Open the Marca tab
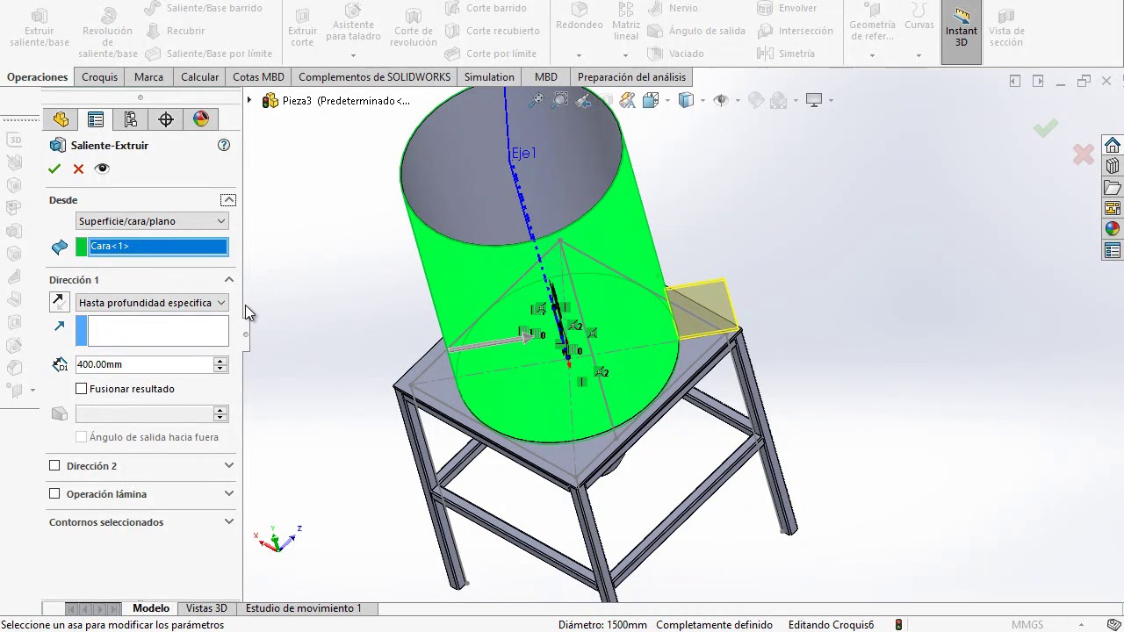Image resolution: width=1124 pixels, height=632 pixels. click(x=148, y=77)
